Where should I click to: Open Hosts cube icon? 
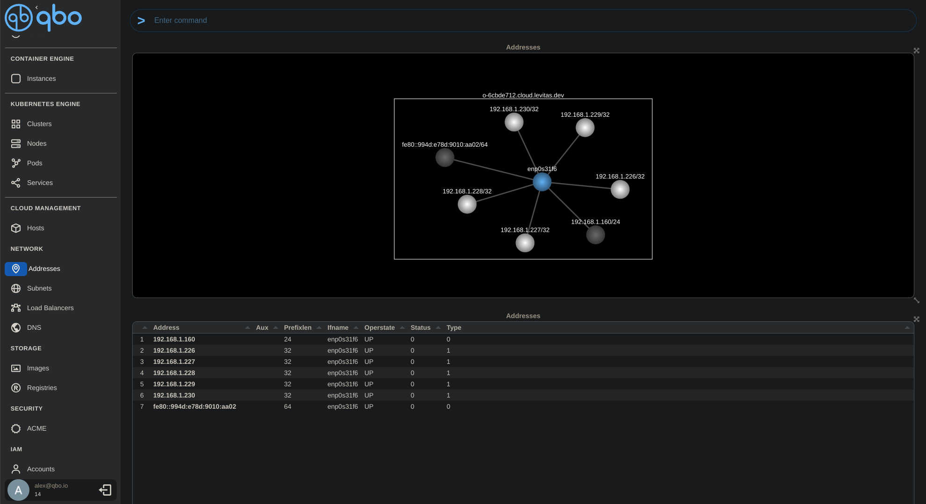[x=16, y=228]
